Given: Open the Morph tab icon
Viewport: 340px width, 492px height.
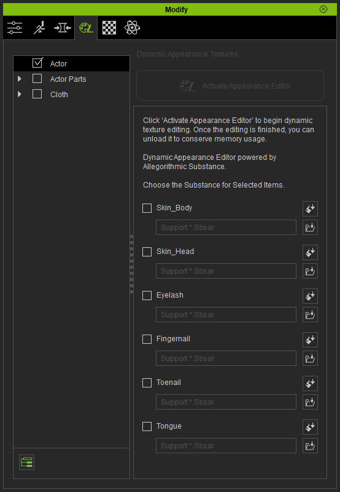Looking at the screenshot, I should point(63,28).
